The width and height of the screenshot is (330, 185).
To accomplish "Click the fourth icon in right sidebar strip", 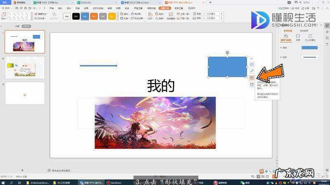I will (327, 44).
